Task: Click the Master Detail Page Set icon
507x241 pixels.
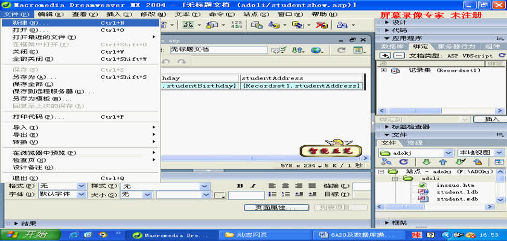Action: pos(257,25)
